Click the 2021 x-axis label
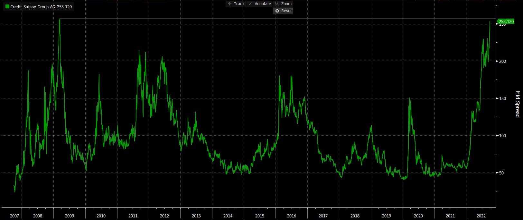This screenshot has width=523, height=220. 450,216
